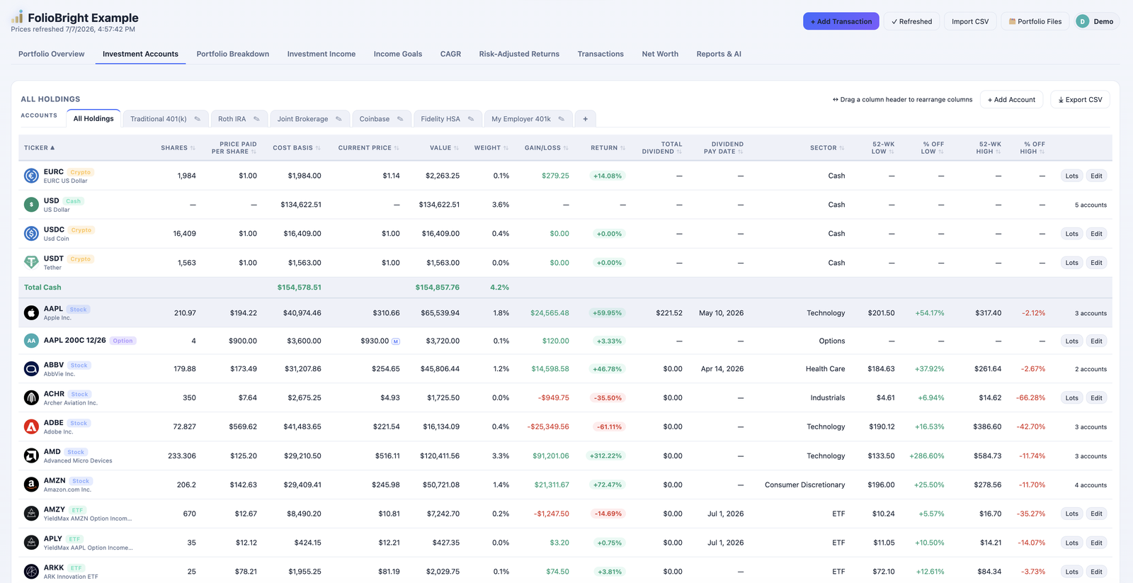
Task: Click the Archer Aviation logo icon
Action: (31, 398)
